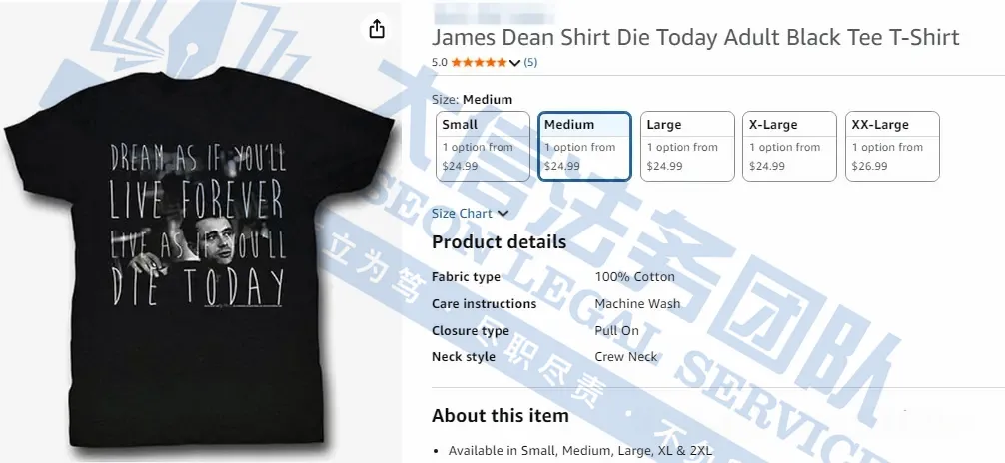
Task: Click the orange star rating icons
Action: tap(479, 62)
